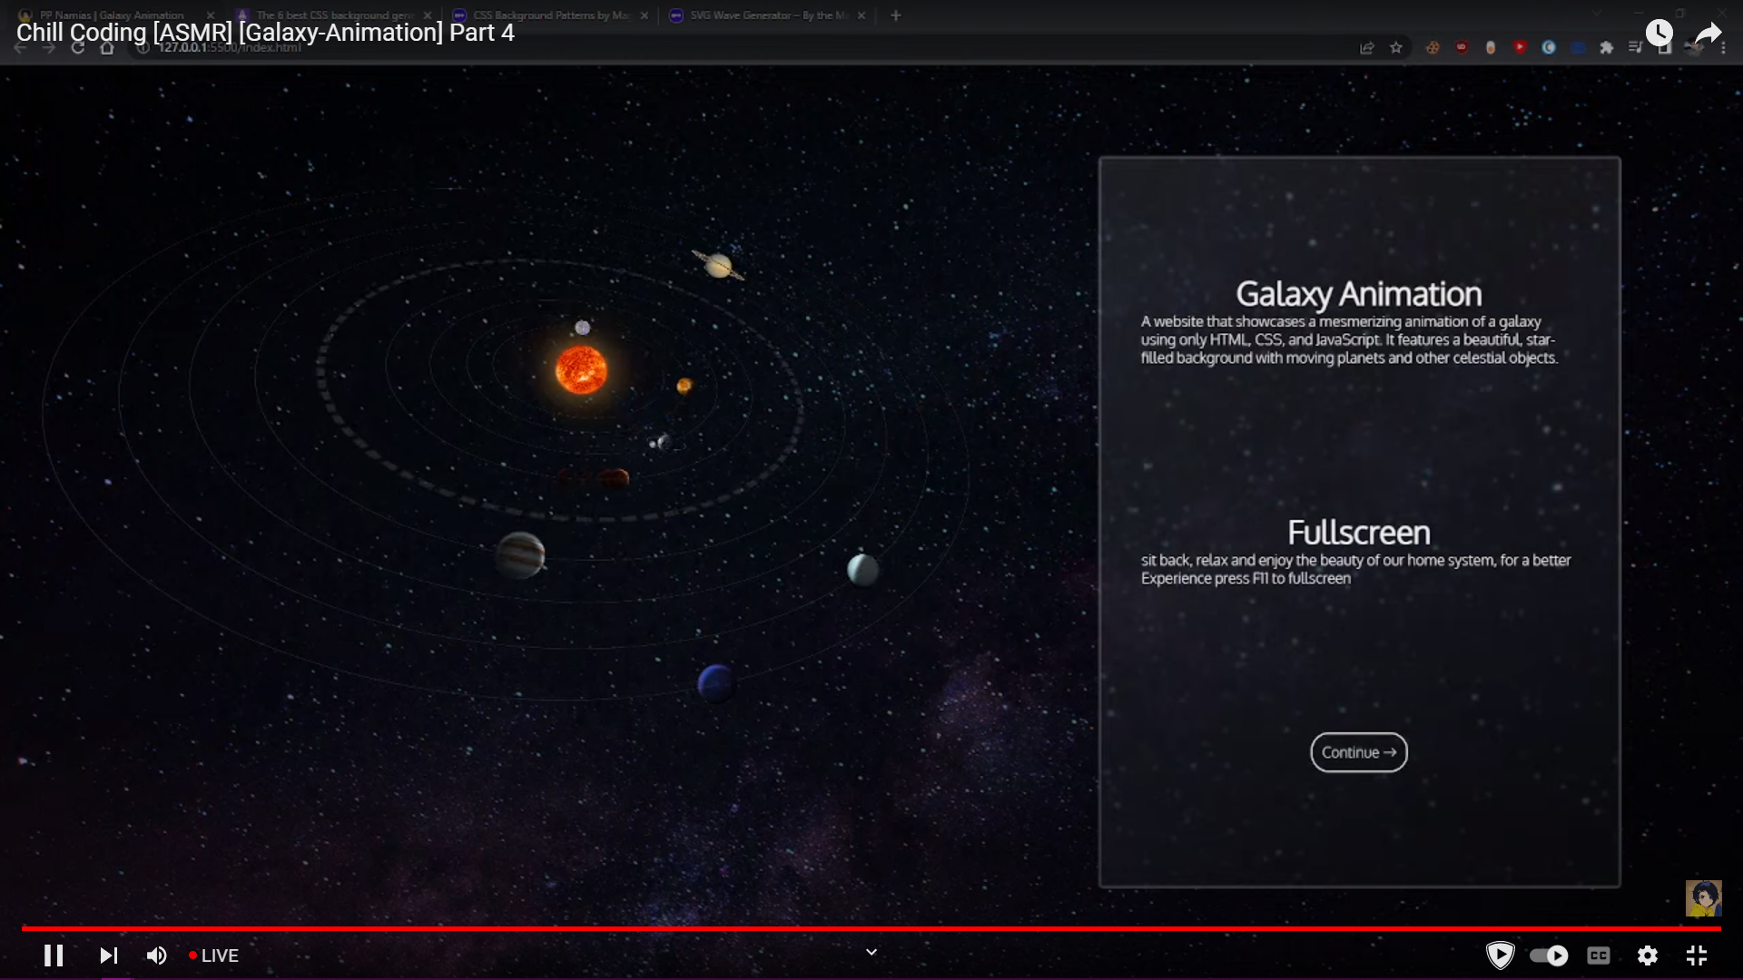Screen dimensions: 1743x980
Task: Open the channel avatar watermark
Action: coord(1703,898)
